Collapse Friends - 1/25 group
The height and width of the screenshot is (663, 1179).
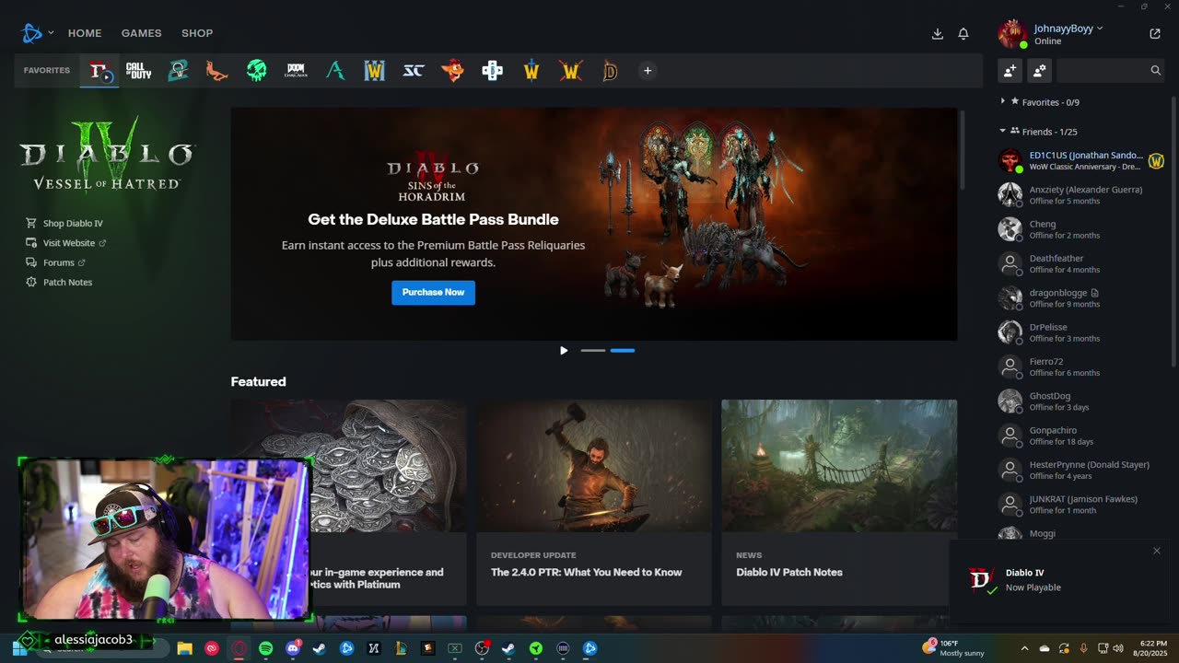pyautogui.click(x=1038, y=132)
